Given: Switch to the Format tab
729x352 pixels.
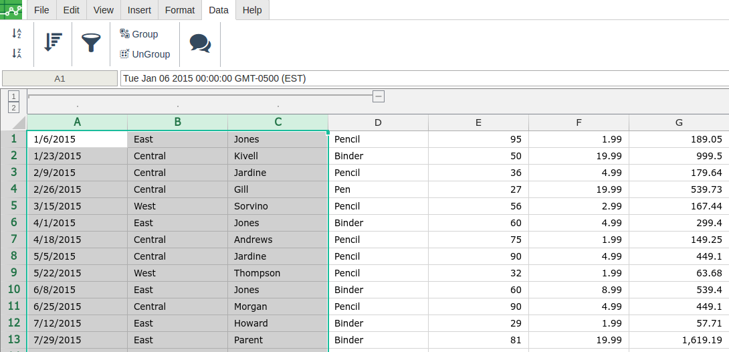Looking at the screenshot, I should coord(180,10).
